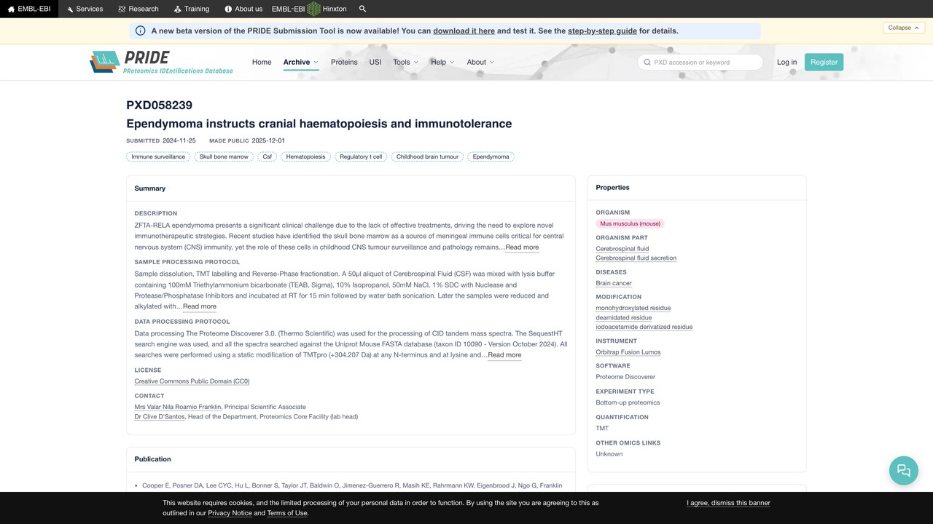Click the Mus musculus (mouse) organism tag
This screenshot has width=933, height=524.
631,223
